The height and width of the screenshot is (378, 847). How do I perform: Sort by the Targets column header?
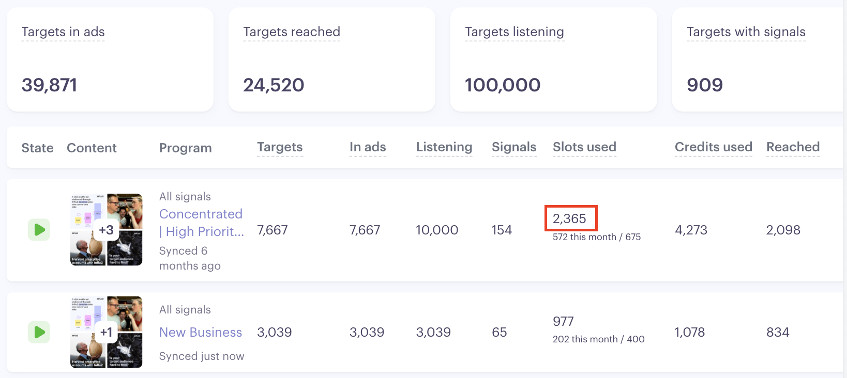280,147
